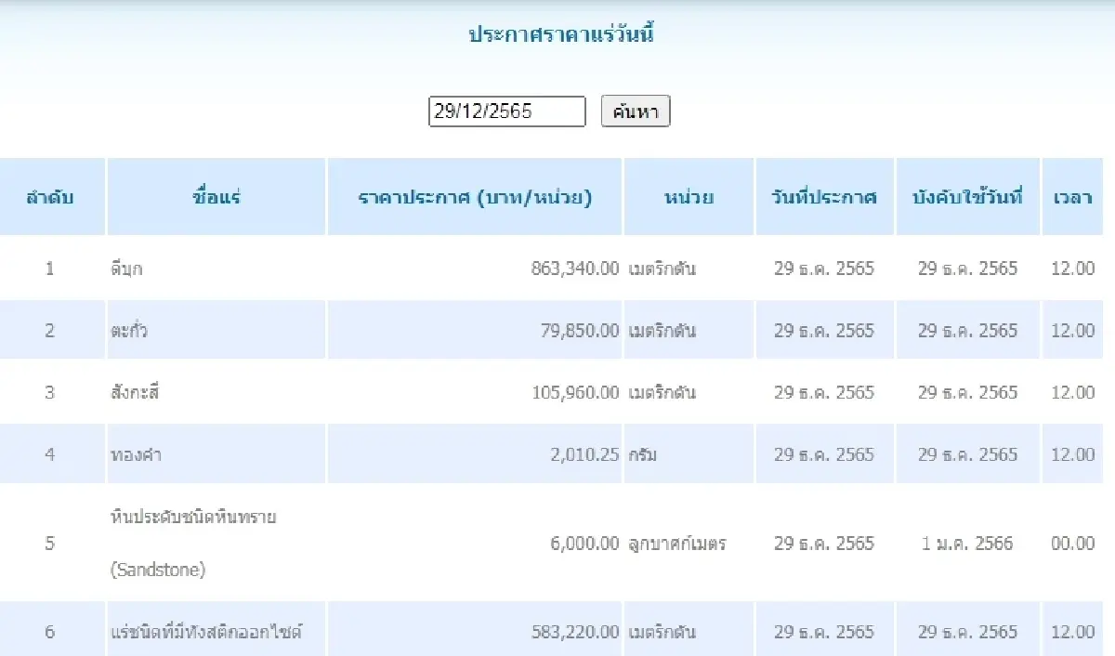Click the price 2,010.25

(x=584, y=454)
